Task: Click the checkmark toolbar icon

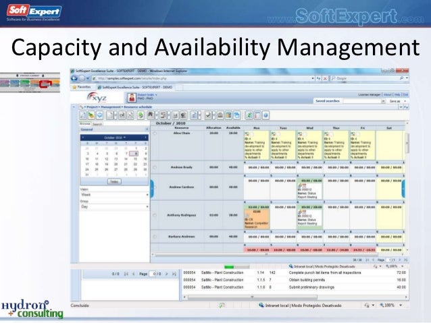Action: (208, 115)
